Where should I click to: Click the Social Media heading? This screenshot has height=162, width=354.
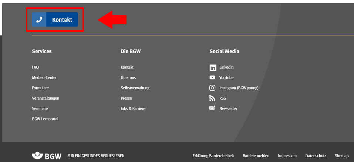pos(225,51)
